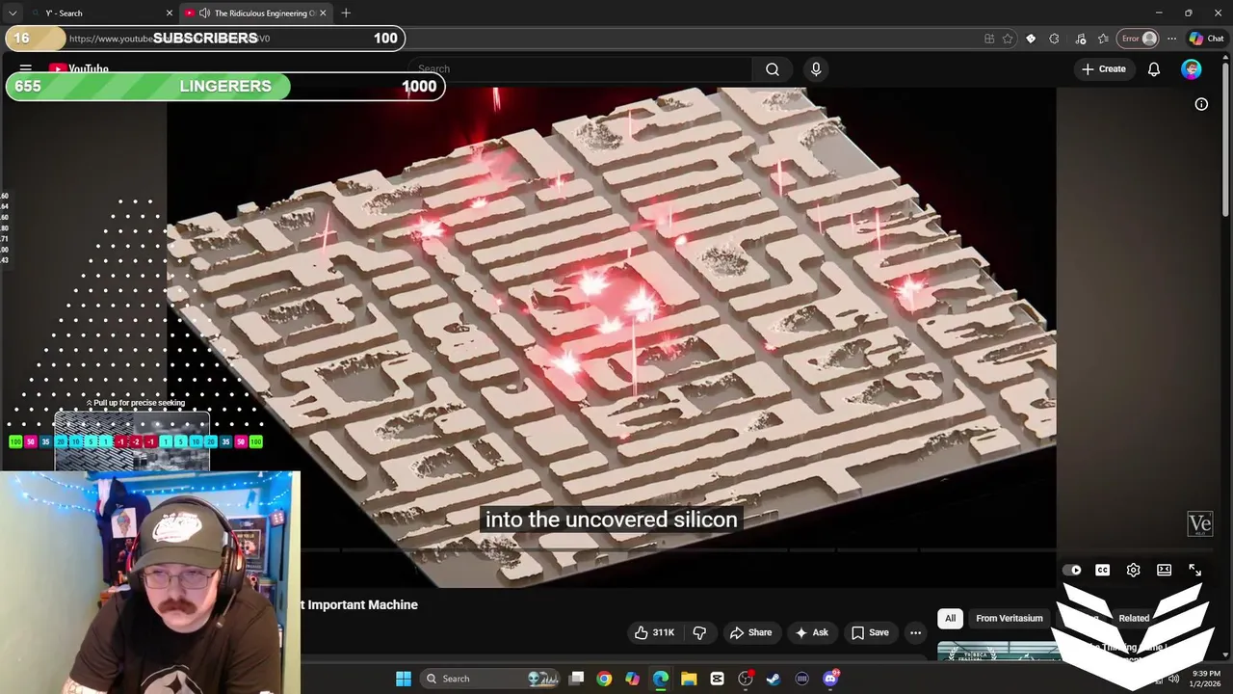Open a new browser tab
1233x694 pixels.
coord(346,13)
